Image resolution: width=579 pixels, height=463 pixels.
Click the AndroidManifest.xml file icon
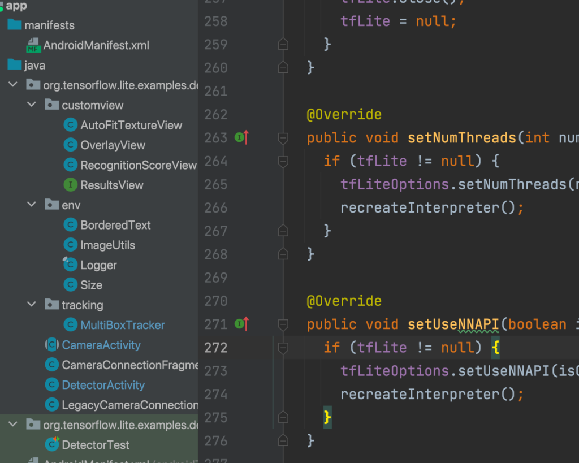34,45
